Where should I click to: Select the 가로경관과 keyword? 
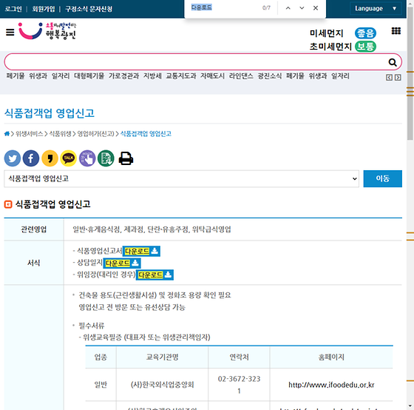tap(123, 76)
